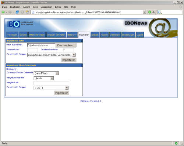Open the Bildarchiv tab
This screenshot has width=184, height=146.
coord(72,35)
